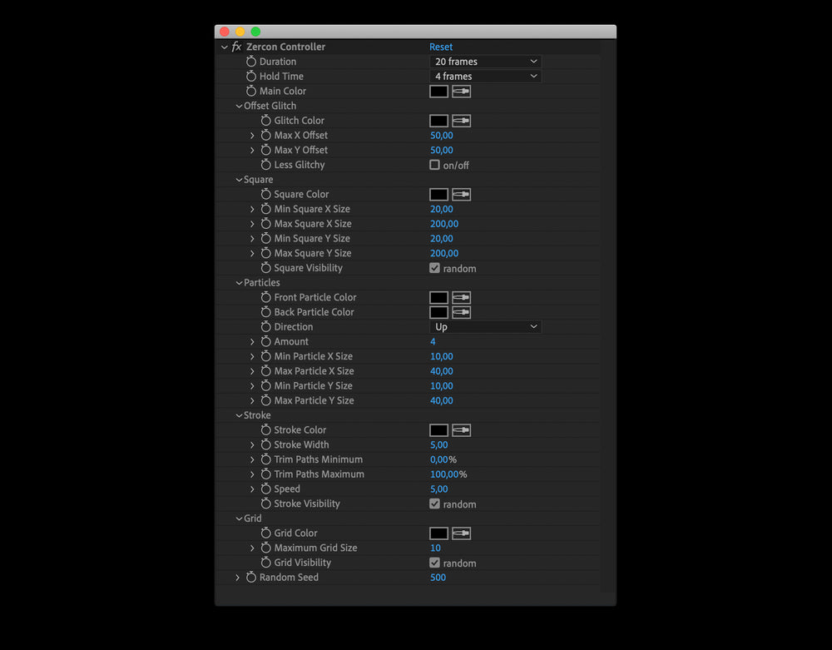Select the Stroke Color eyedropper tool

point(461,430)
